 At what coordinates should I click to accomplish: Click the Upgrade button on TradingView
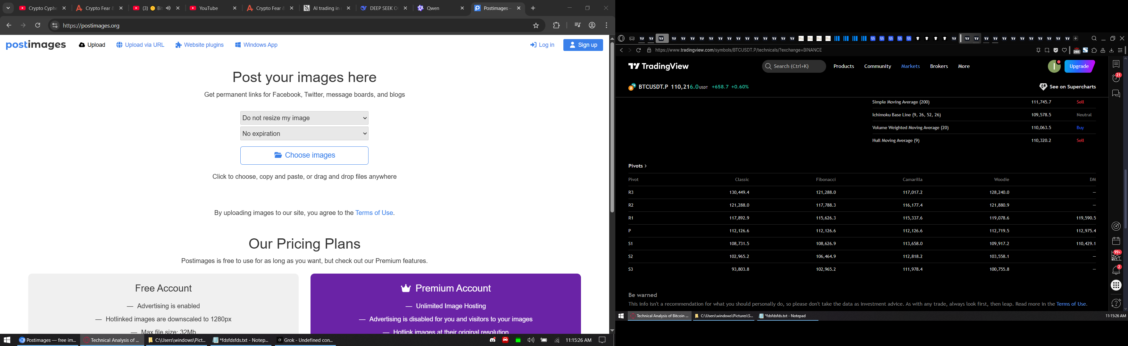1079,67
